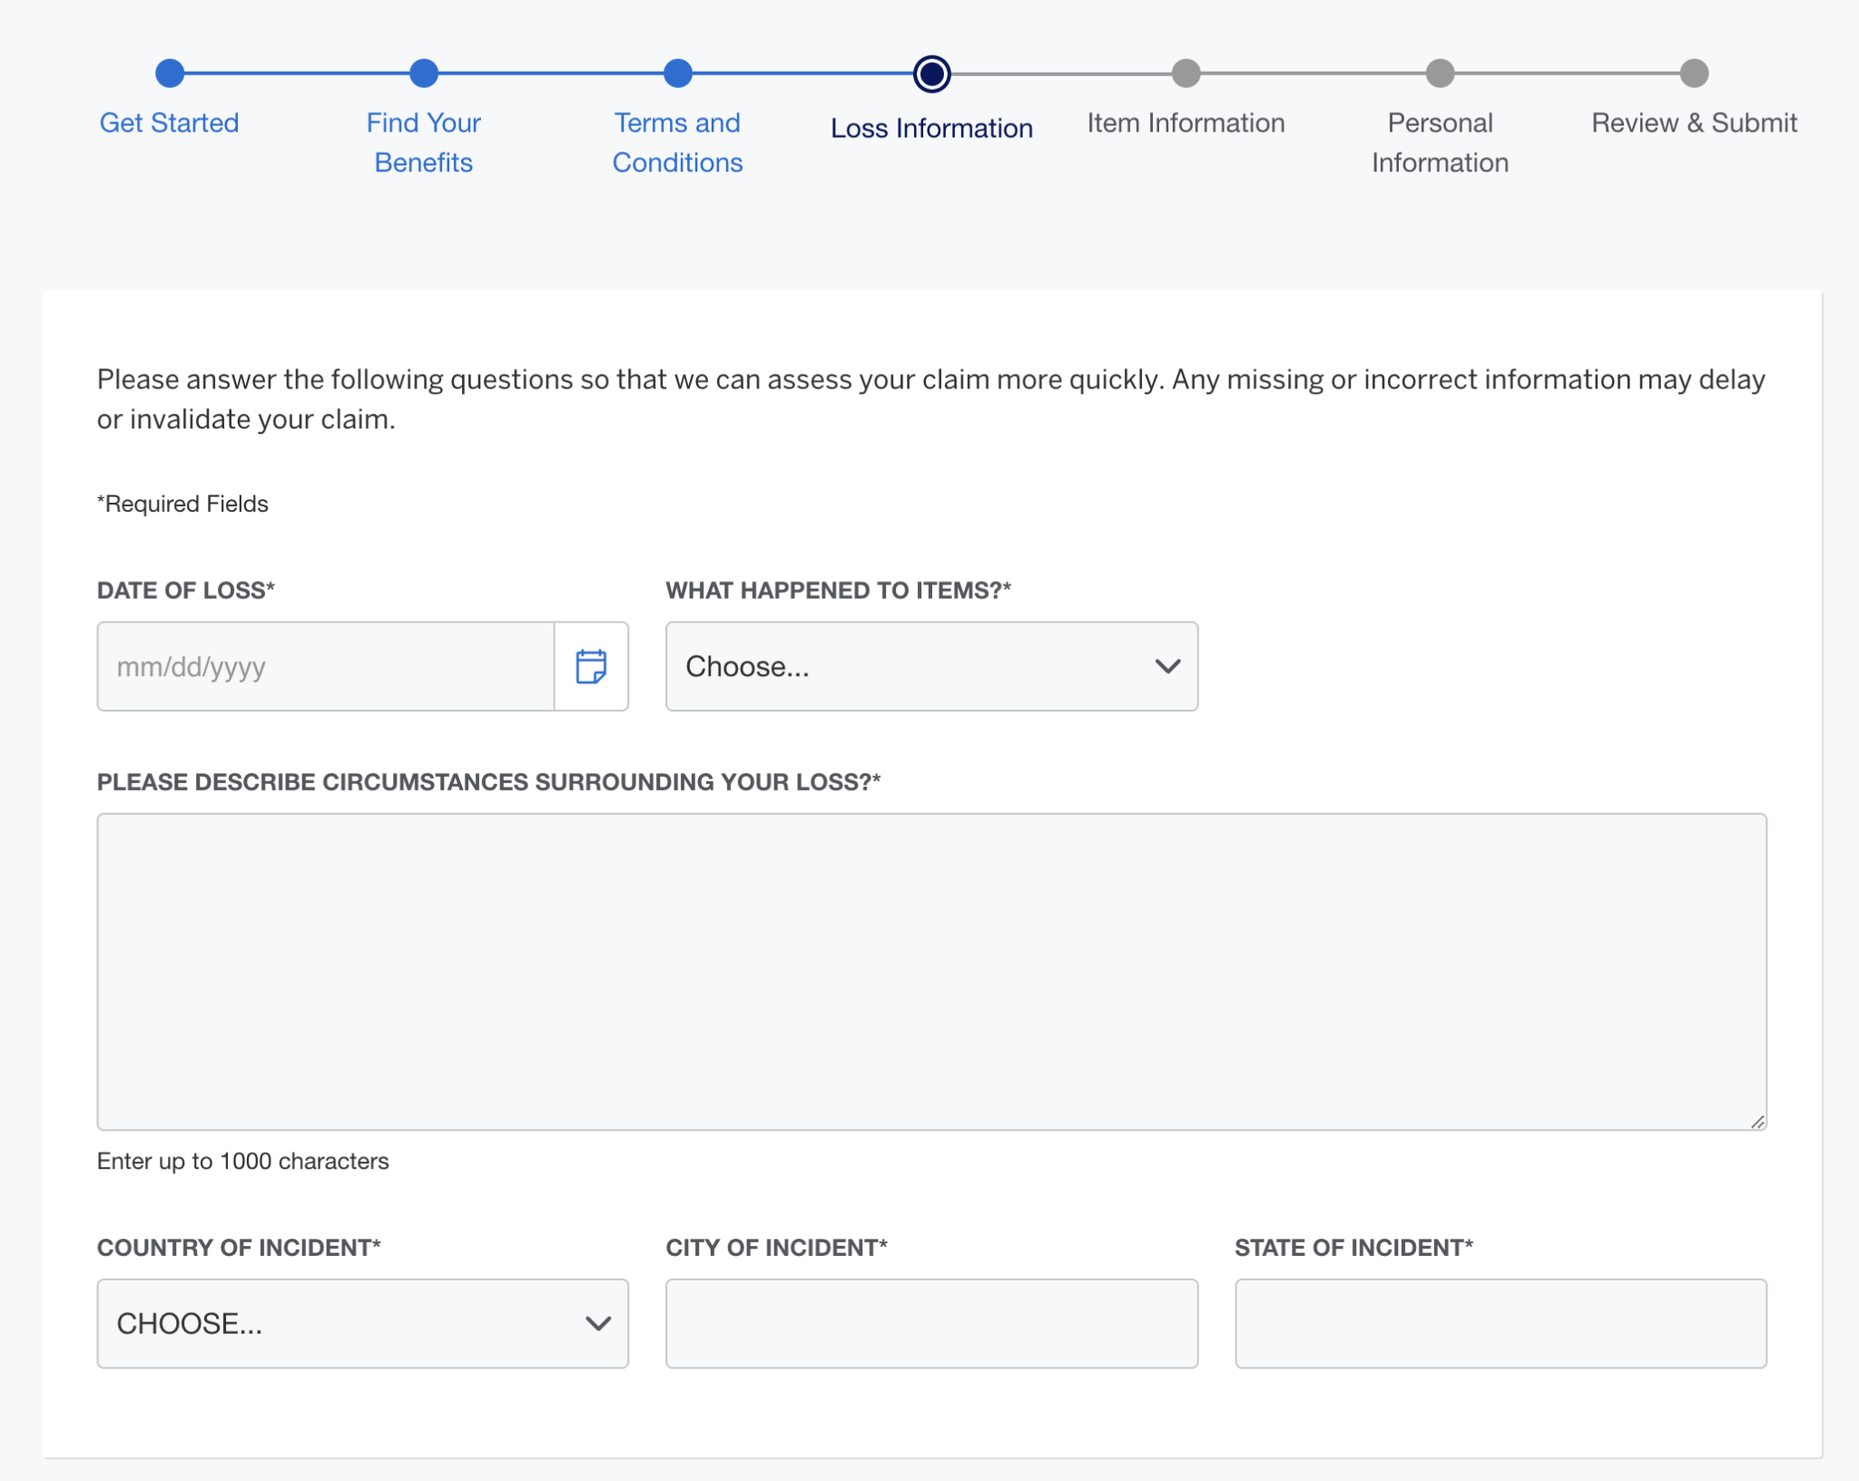Click the Review & Submit step dot
This screenshot has width=1859, height=1481.
[x=1694, y=74]
